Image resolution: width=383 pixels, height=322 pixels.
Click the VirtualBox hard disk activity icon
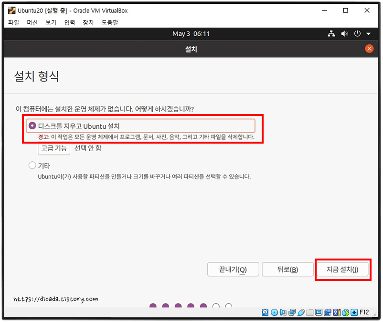[265, 312]
